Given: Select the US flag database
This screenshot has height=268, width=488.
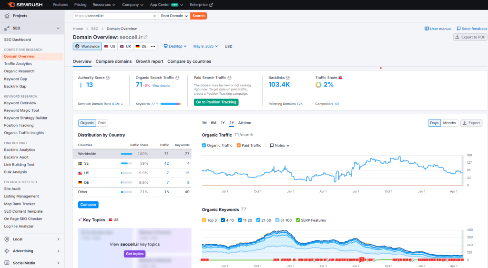Looking at the screenshot, I should [x=110, y=46].
